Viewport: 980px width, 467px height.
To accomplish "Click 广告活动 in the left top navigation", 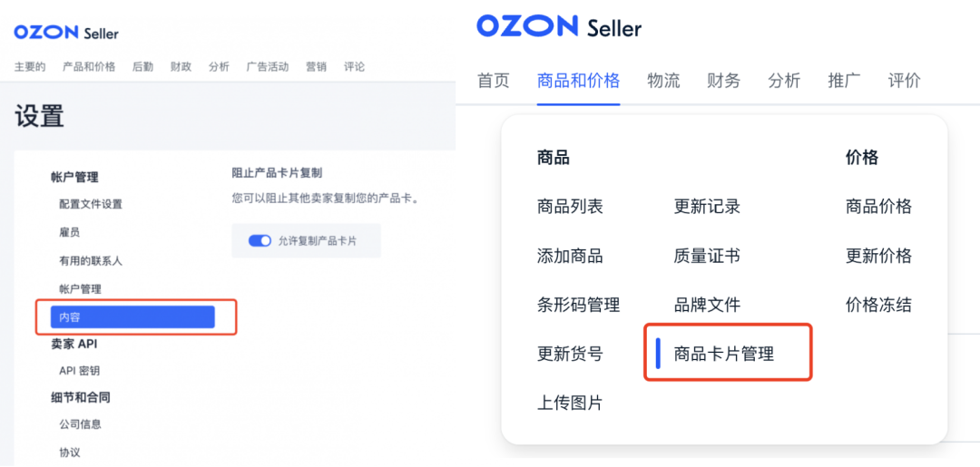I will point(267,66).
